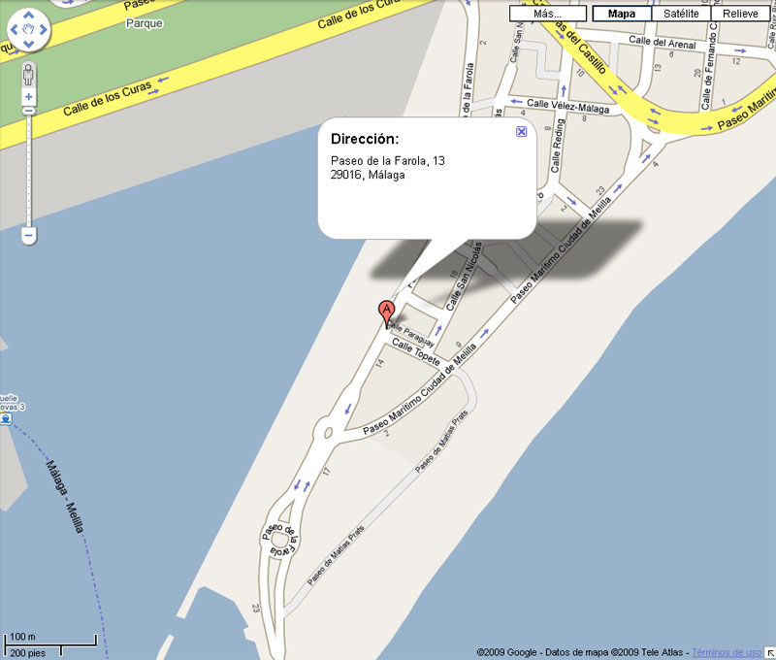Pan the map right with the arrow control

(x=44, y=30)
